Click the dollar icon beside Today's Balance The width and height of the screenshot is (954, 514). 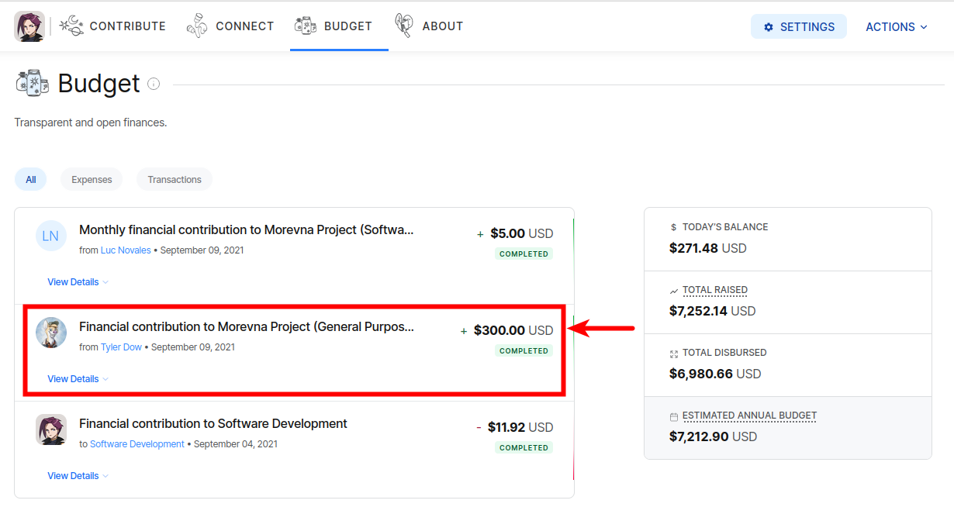tap(673, 227)
